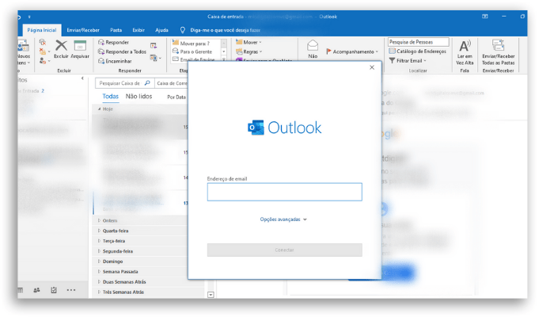
Task: Expand the Duas Semanas Atrás group
Action: coord(99,282)
